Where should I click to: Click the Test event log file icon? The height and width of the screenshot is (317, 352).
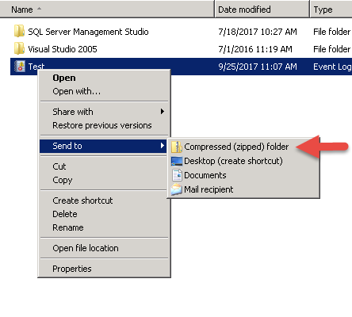pos(20,67)
